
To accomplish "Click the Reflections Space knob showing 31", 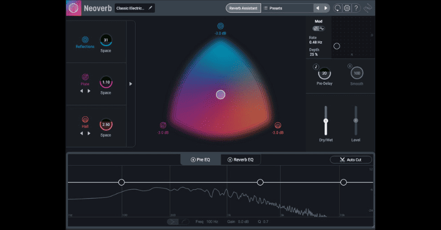I will [106, 40].
